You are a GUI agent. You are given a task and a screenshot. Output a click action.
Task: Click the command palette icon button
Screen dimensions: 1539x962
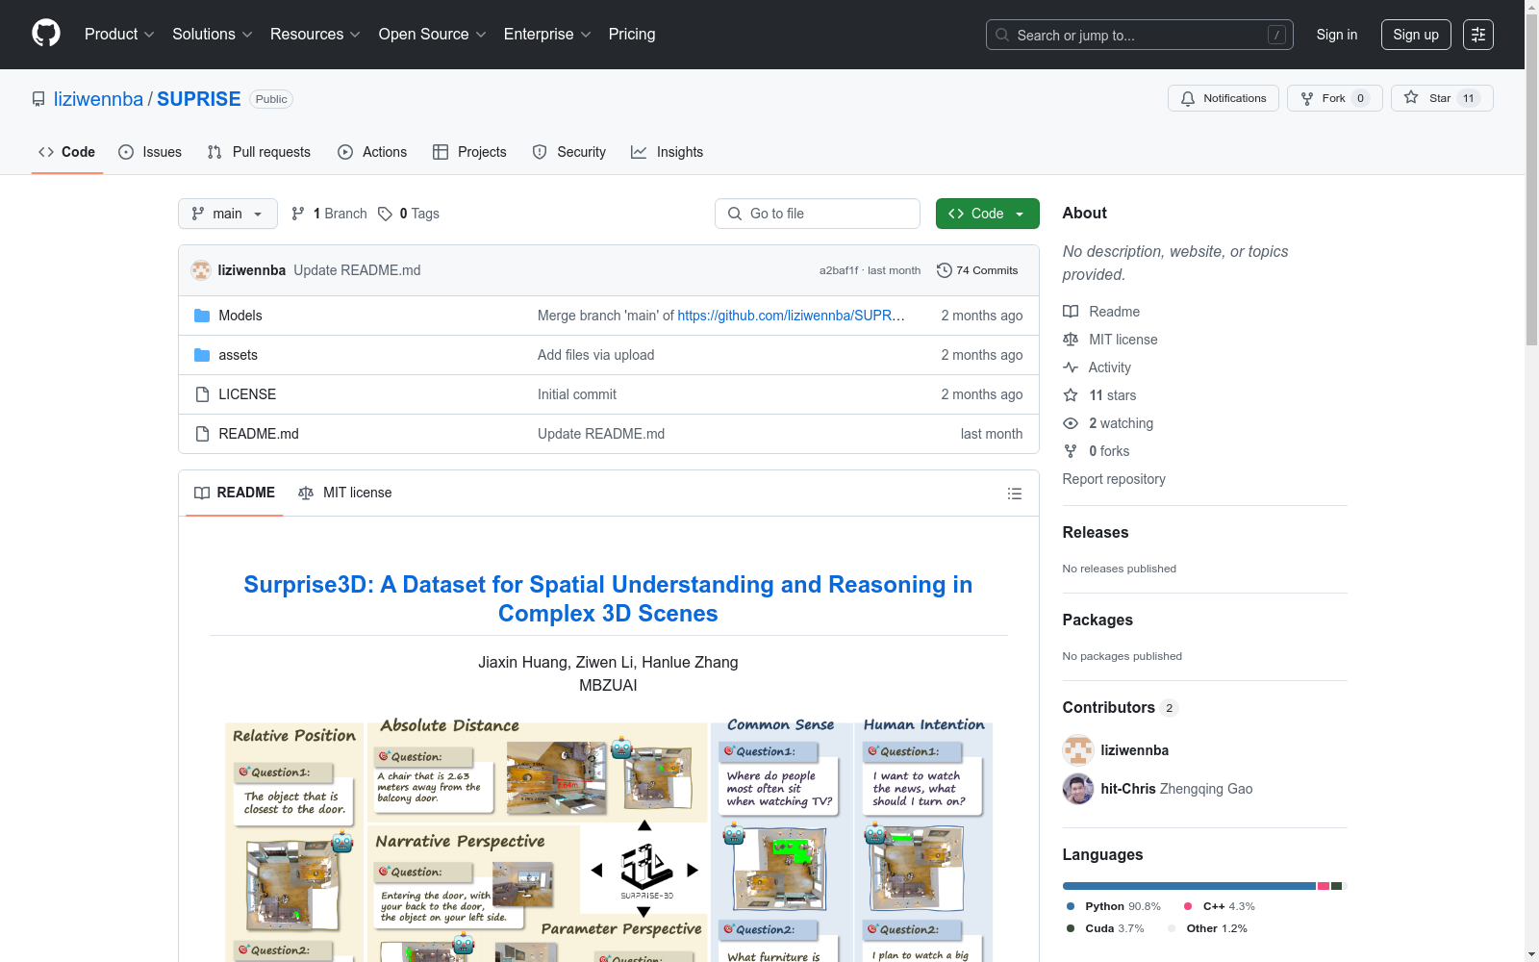pyautogui.click(x=1478, y=35)
